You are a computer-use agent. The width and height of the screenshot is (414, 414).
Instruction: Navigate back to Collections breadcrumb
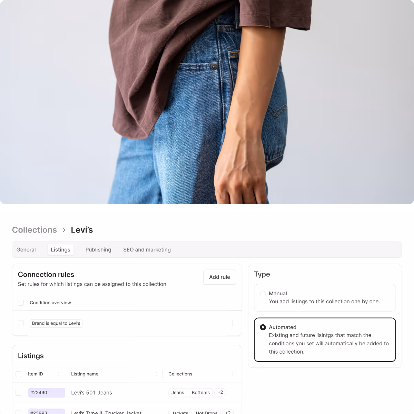pos(34,230)
